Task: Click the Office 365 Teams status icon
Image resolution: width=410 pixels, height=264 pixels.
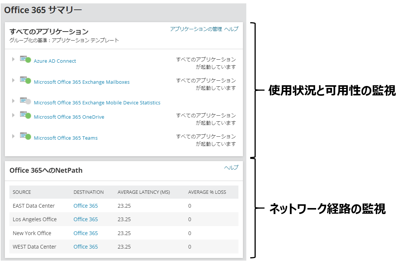Action: point(26,136)
